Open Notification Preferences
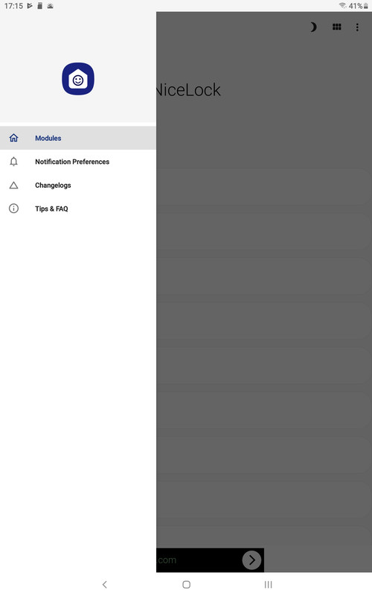Screen dimensions: 372x596 78,162
